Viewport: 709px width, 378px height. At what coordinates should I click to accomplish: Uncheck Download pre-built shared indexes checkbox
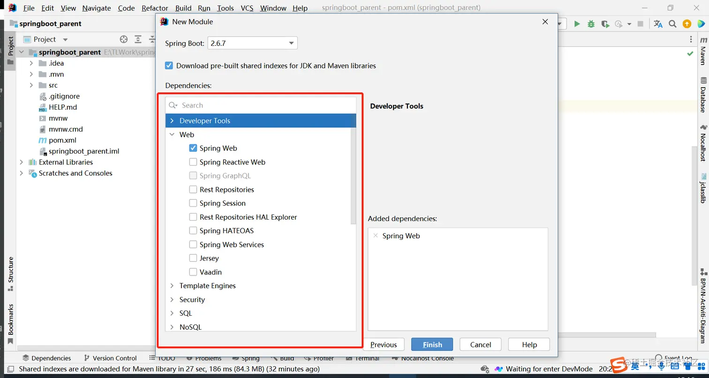coord(169,66)
